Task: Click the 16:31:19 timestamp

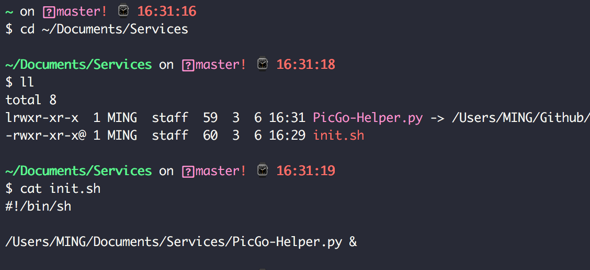Action: pos(306,171)
